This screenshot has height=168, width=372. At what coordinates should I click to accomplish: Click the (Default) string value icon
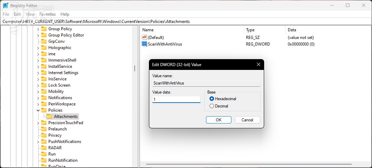144,37
